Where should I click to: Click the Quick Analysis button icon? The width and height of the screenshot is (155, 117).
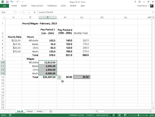coord(59,77)
